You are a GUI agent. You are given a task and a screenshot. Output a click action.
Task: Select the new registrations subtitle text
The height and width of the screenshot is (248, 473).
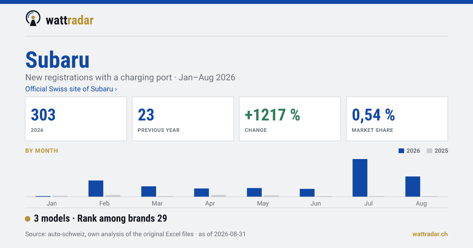click(x=130, y=77)
